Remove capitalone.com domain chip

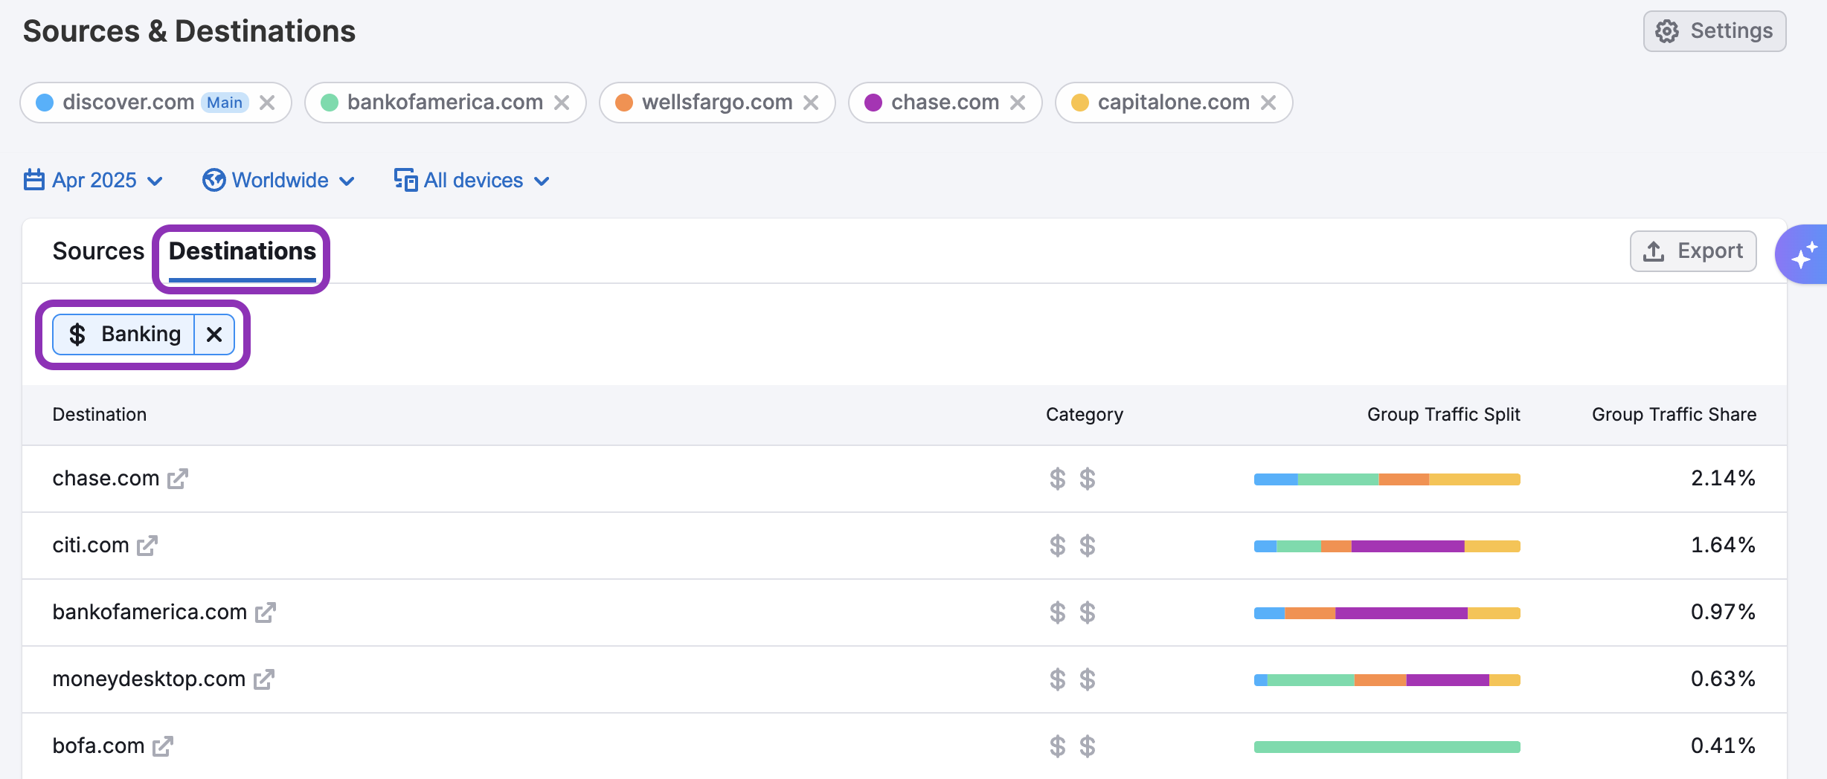pos(1268,103)
